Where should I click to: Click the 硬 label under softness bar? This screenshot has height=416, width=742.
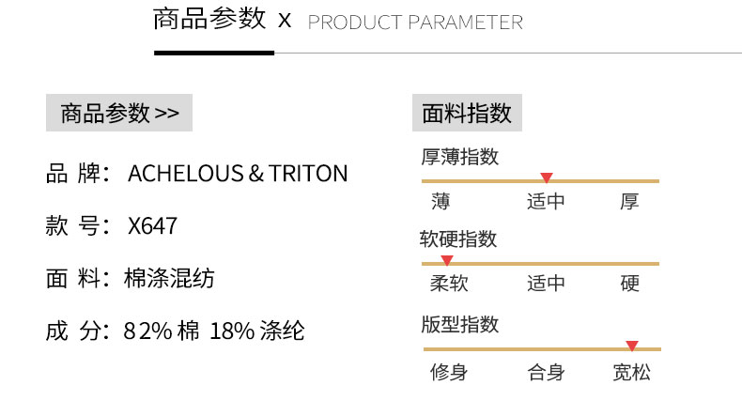click(x=630, y=283)
